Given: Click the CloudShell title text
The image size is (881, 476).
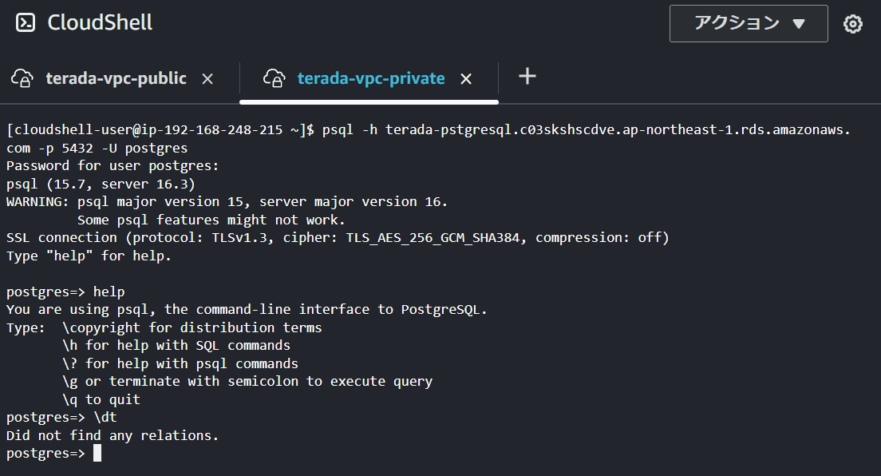Looking at the screenshot, I should [x=100, y=22].
